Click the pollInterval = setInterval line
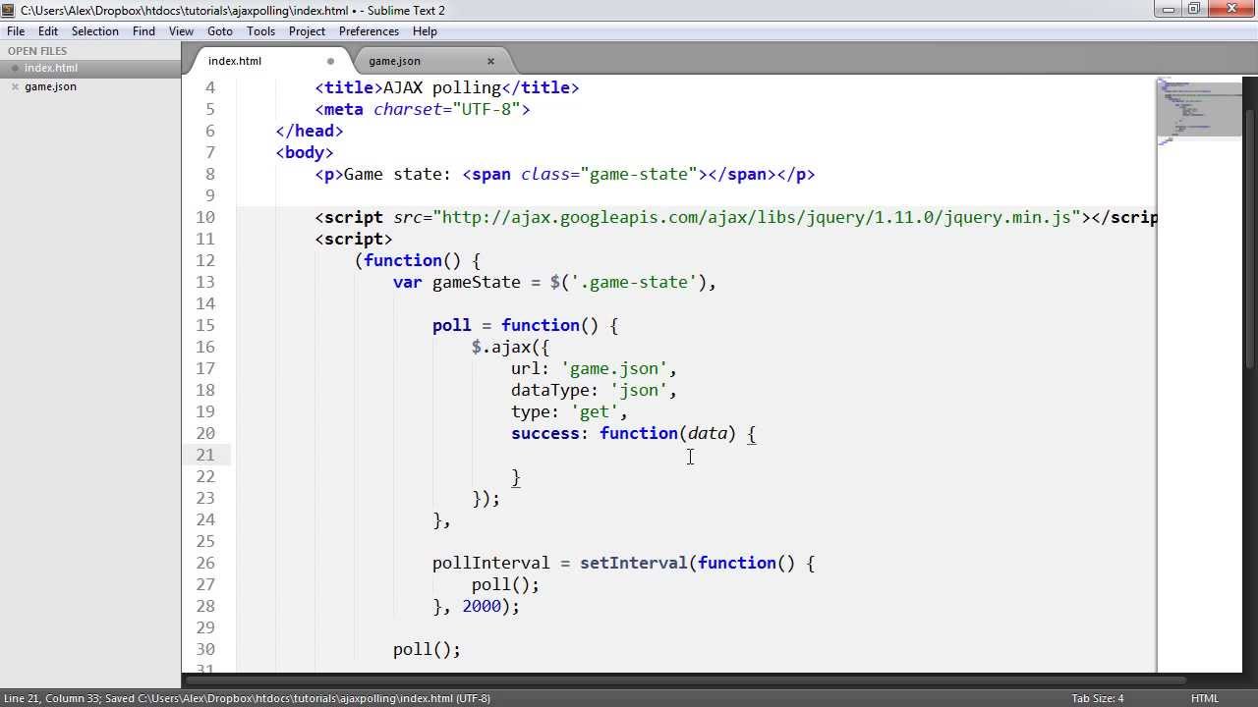Viewport: 1258px width, 707px height. [624, 563]
